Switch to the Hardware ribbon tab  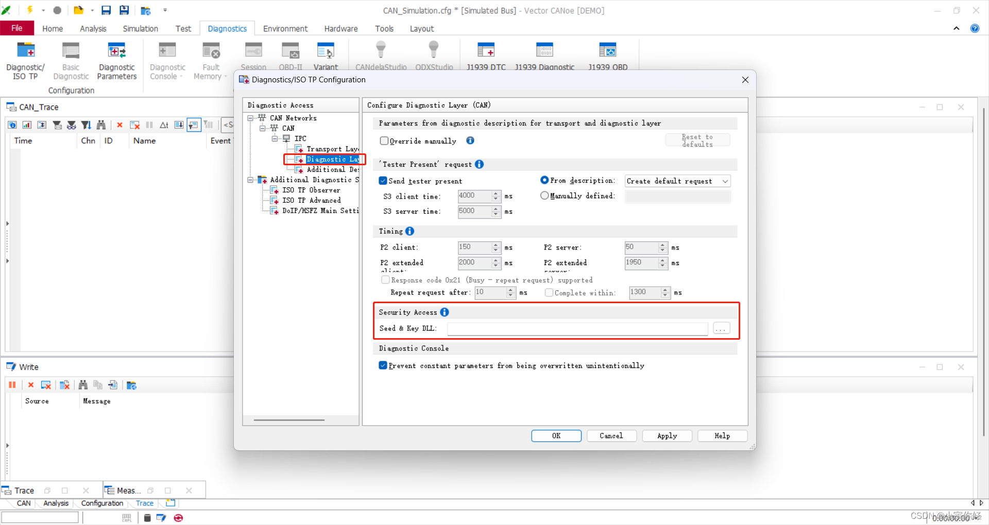pos(340,29)
